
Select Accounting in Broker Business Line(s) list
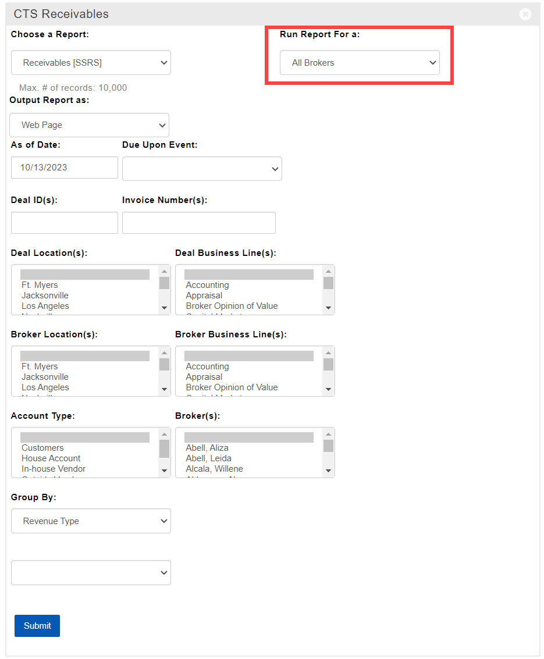pos(207,366)
